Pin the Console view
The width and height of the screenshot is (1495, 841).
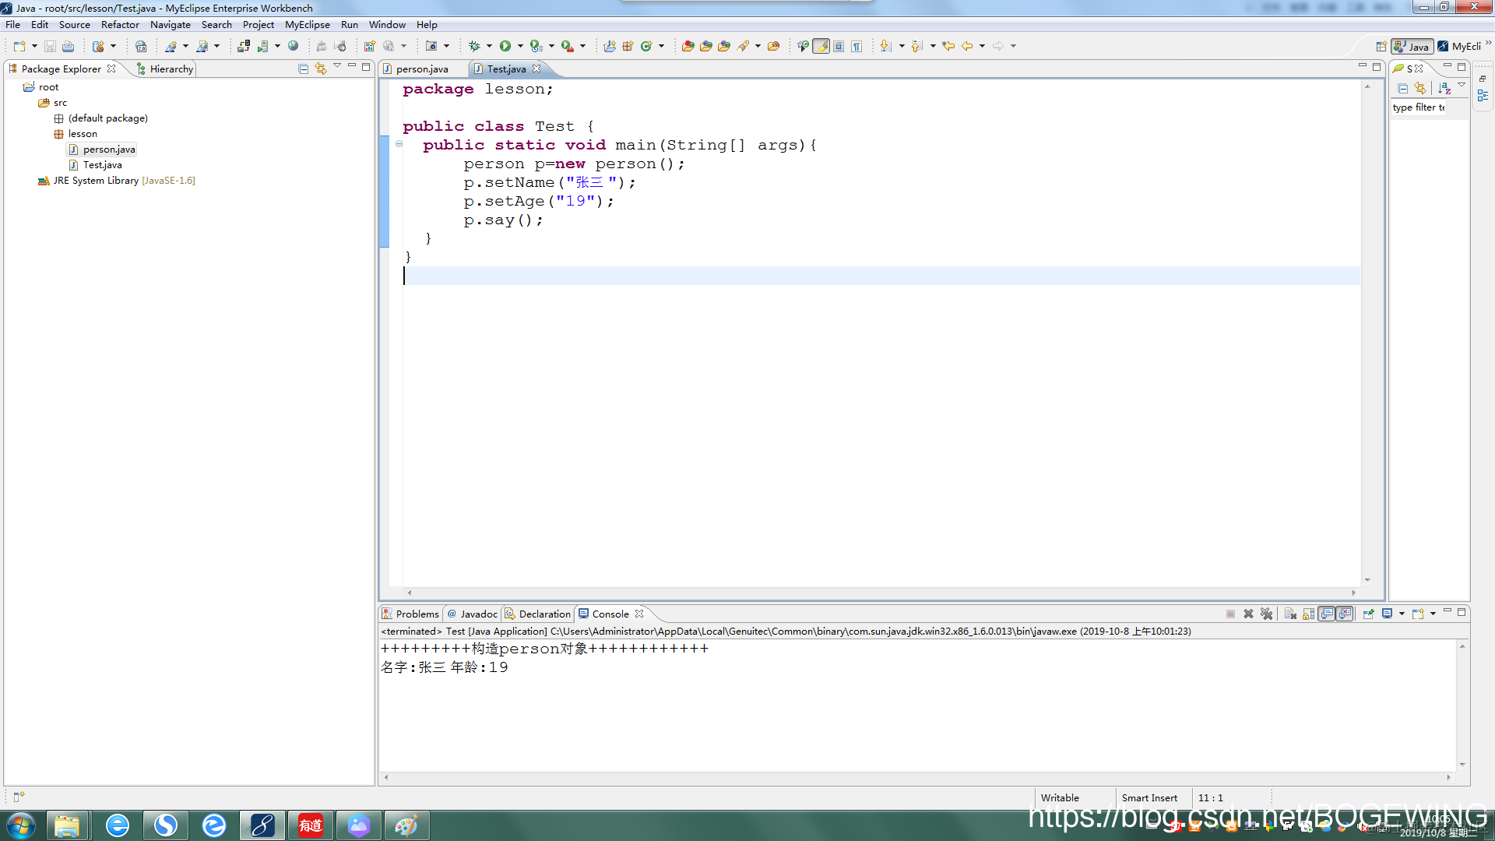tap(1368, 614)
